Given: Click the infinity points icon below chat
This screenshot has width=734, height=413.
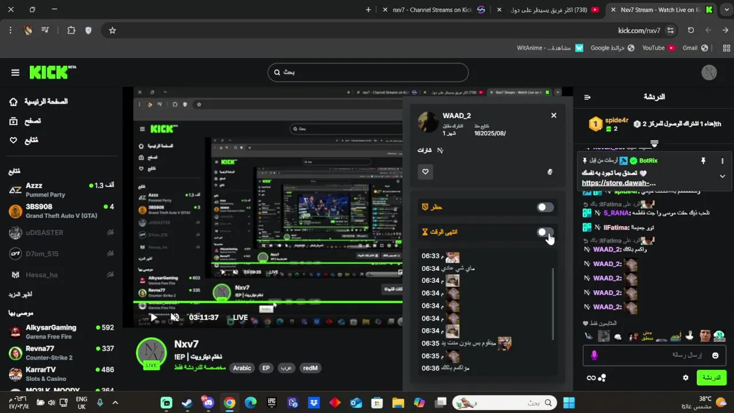Looking at the screenshot, I should 591,377.
